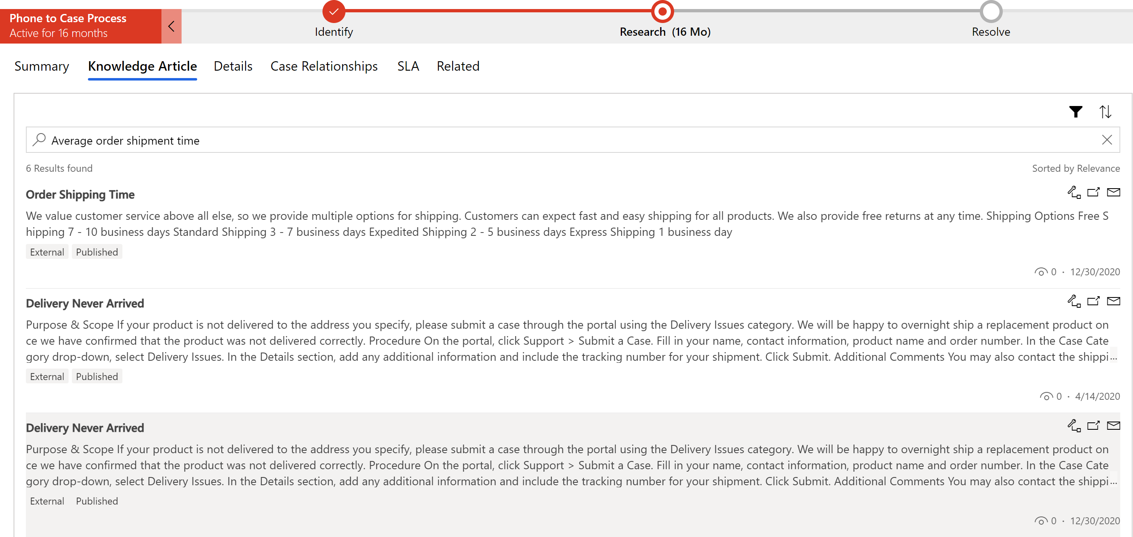
Task: Open the Related tab
Action: coord(458,66)
